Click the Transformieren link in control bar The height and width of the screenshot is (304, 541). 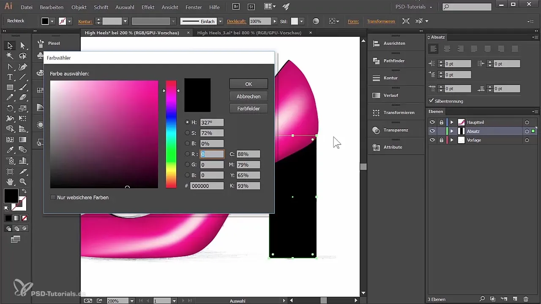click(381, 21)
